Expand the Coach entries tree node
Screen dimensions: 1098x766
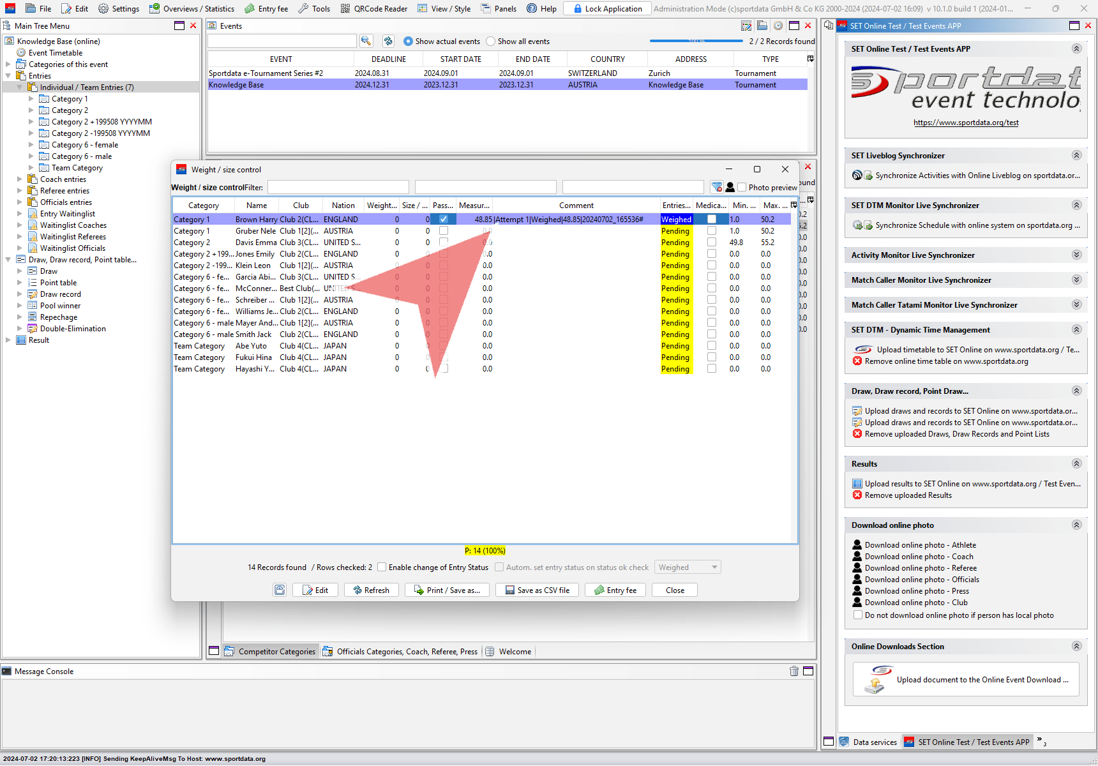pyautogui.click(x=19, y=179)
